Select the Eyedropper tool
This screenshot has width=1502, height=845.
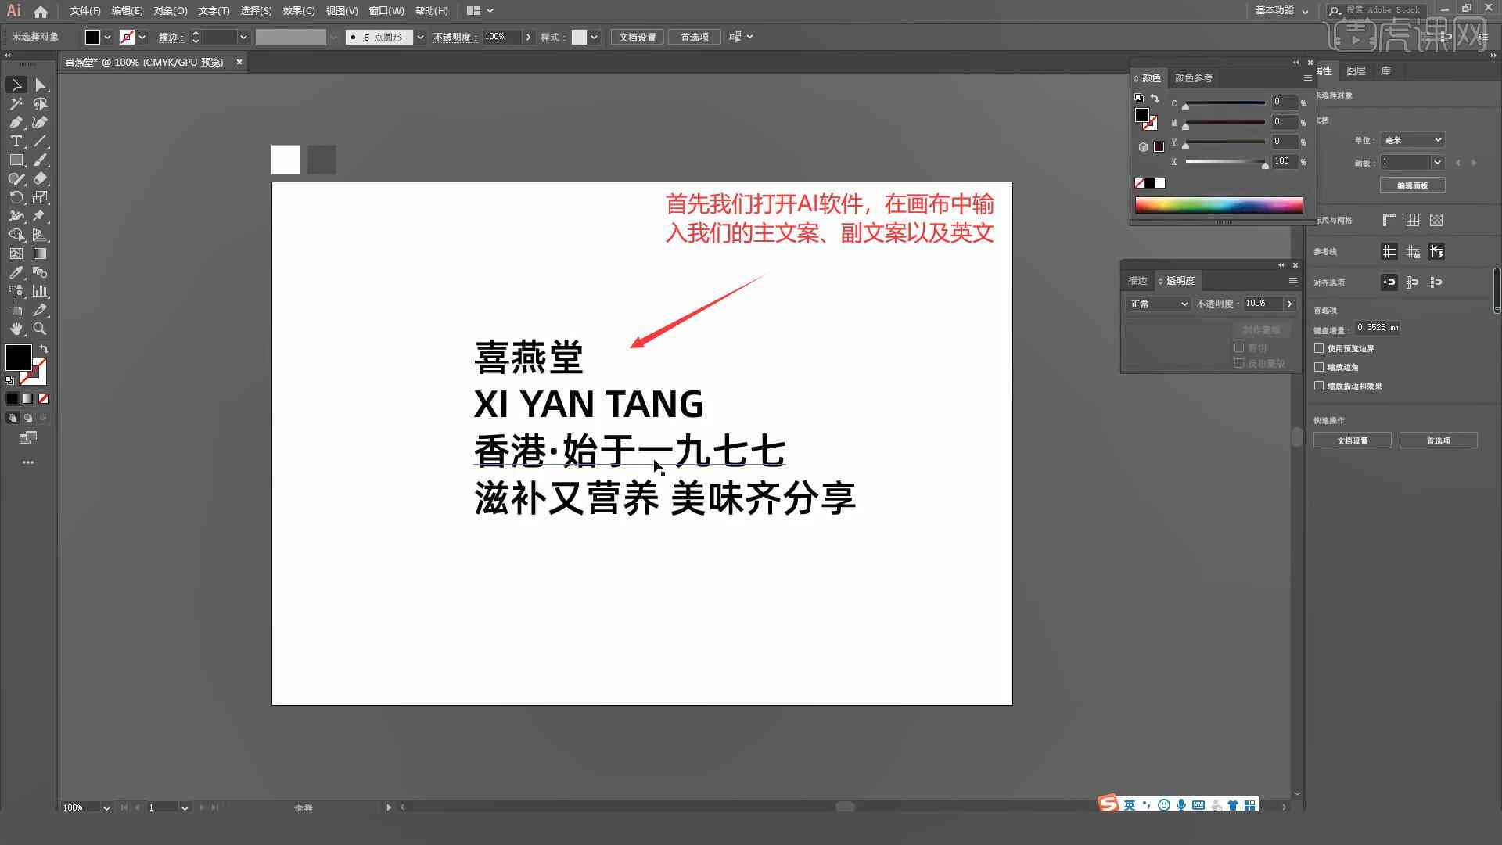pyautogui.click(x=14, y=271)
